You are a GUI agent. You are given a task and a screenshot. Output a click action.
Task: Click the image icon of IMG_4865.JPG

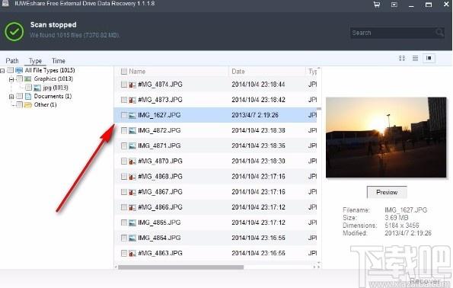point(132,222)
